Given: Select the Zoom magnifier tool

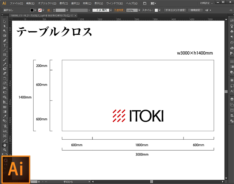Looking at the screenshot, I should point(5,150).
